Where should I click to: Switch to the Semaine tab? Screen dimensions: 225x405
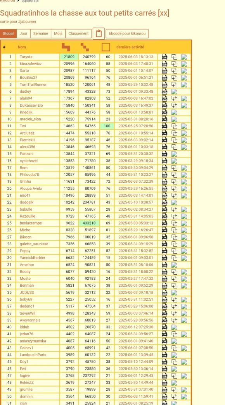pos(41,34)
